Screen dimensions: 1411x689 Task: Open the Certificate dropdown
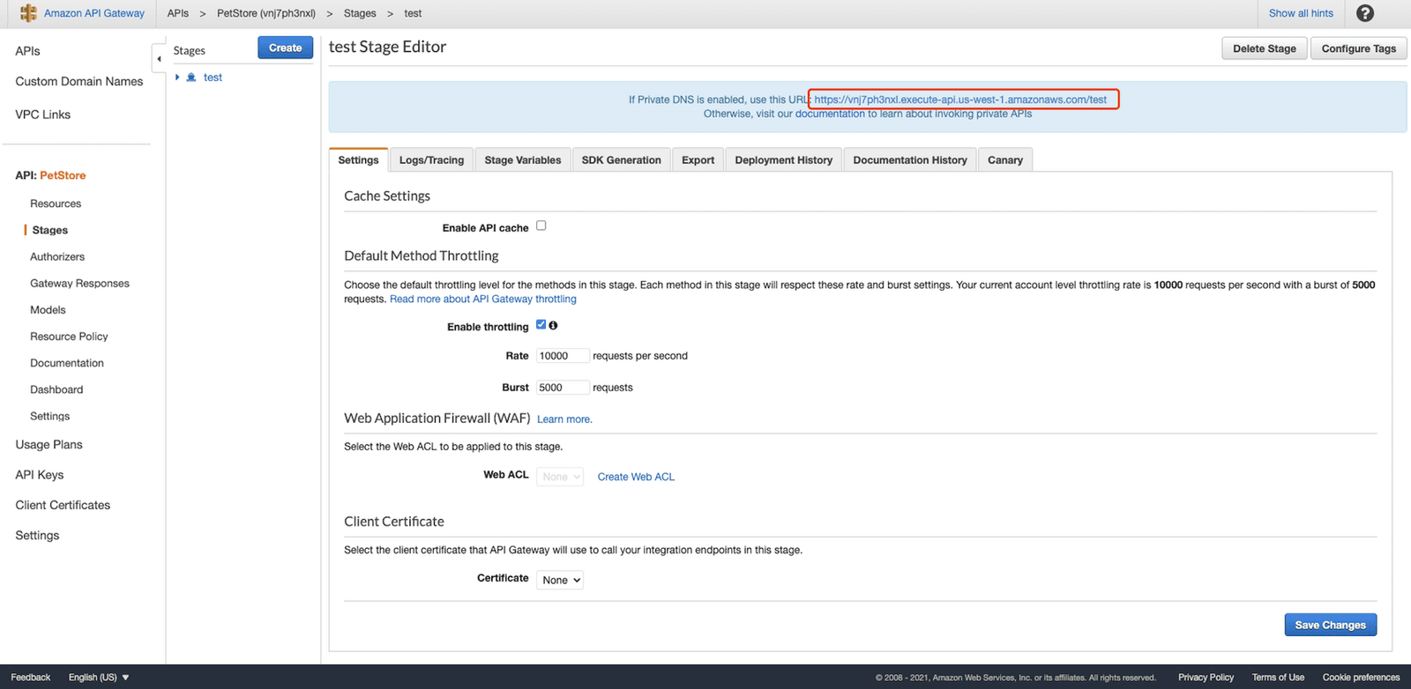(560, 580)
